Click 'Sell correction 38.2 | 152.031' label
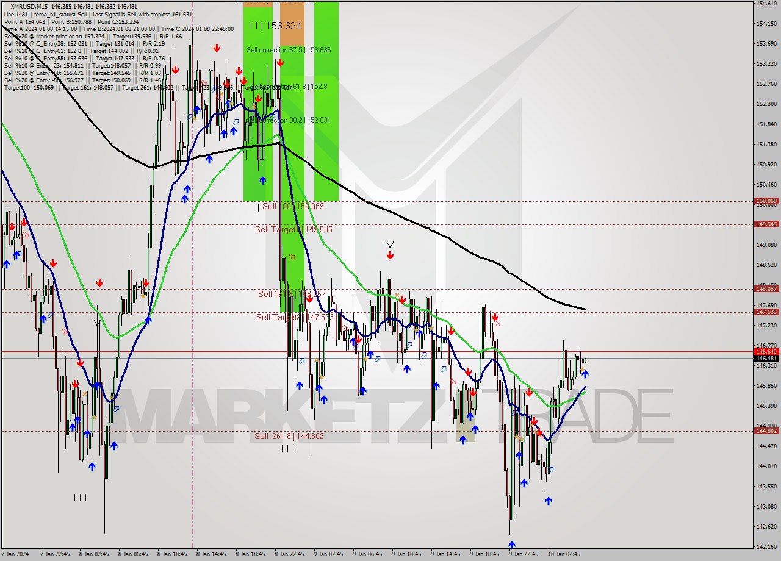The height and width of the screenshot is (561, 781). (289, 120)
